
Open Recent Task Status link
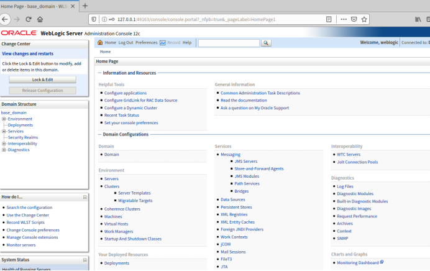pos(122,116)
